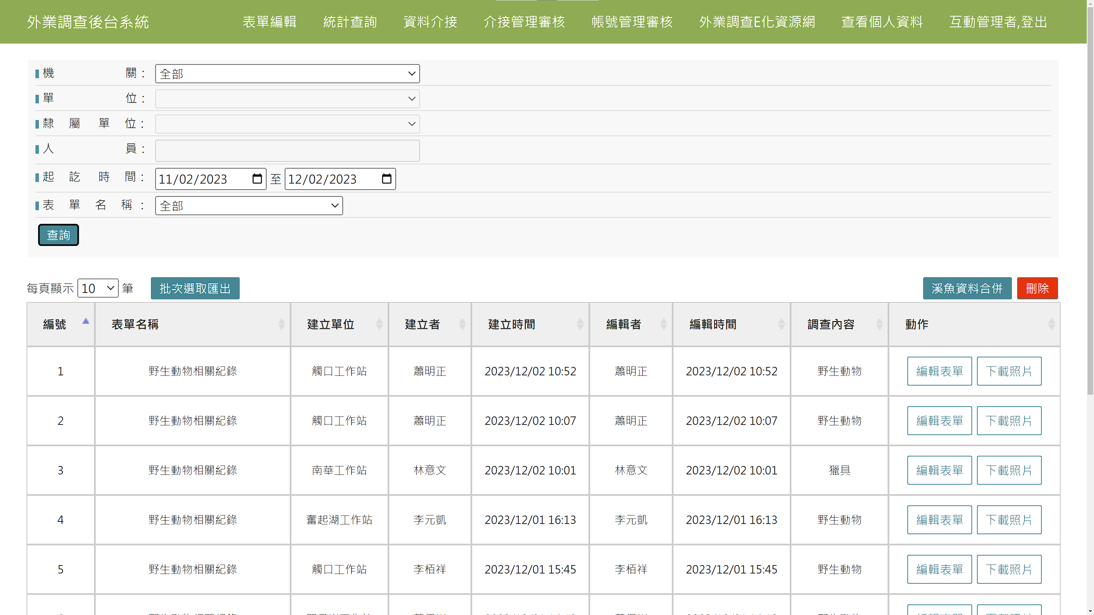Sort table by 編輯者 column arrow

point(663,324)
